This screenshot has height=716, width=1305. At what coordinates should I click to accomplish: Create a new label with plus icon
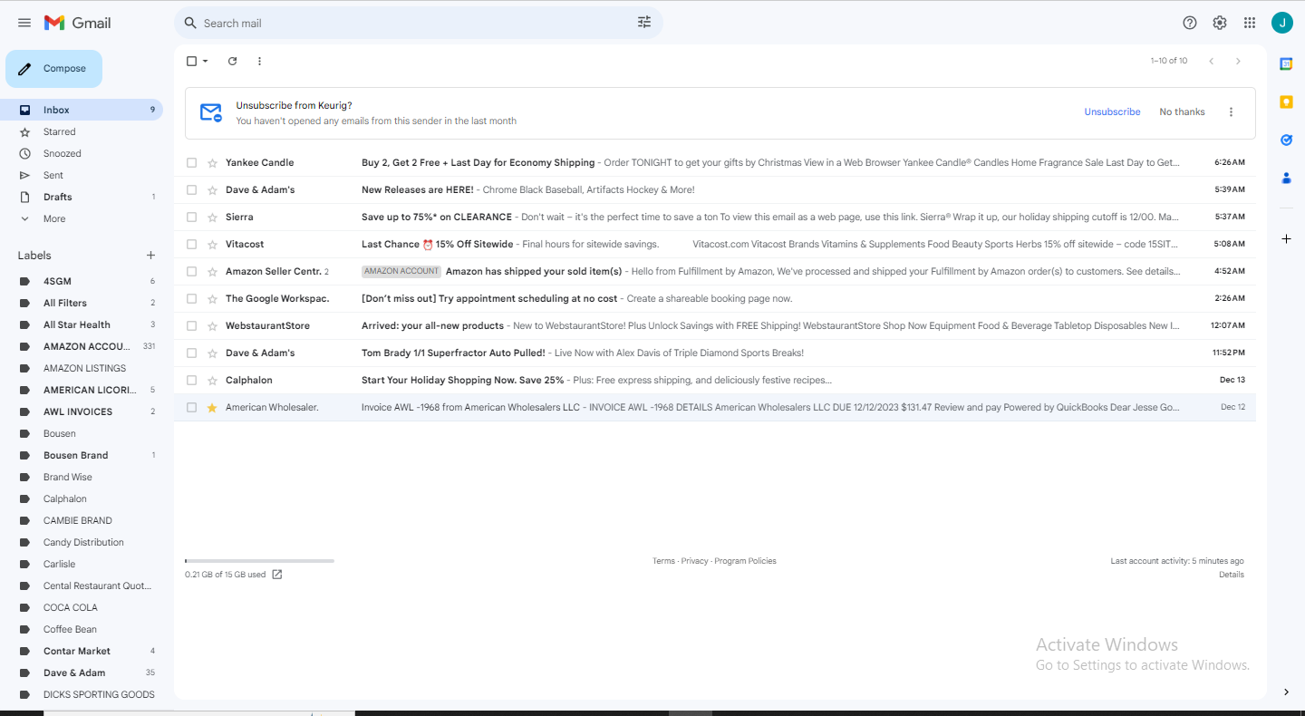point(150,256)
